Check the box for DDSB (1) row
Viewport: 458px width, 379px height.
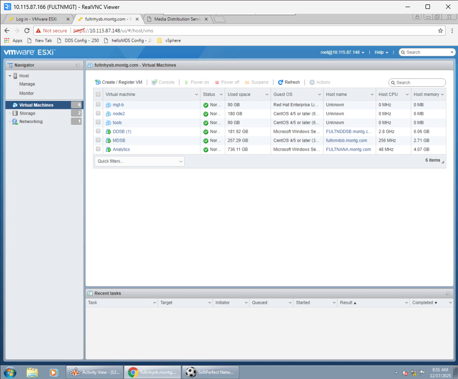pyautogui.click(x=98, y=131)
